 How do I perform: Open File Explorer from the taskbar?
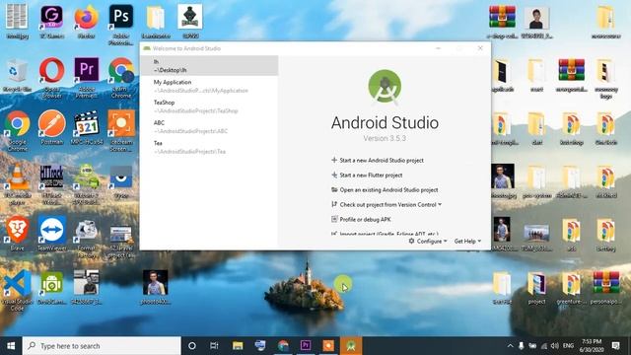pyautogui.click(x=238, y=346)
